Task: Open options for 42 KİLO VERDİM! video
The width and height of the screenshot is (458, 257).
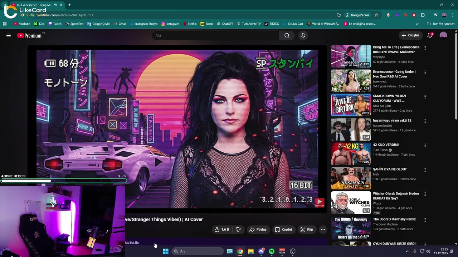Action: point(425,145)
